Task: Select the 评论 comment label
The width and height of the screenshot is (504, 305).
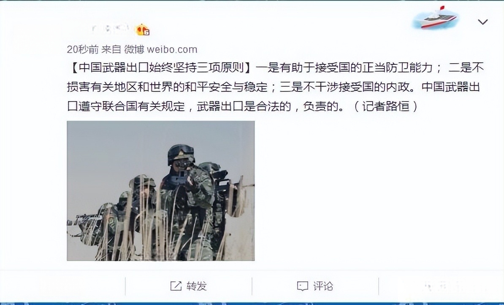Action: (x=323, y=286)
